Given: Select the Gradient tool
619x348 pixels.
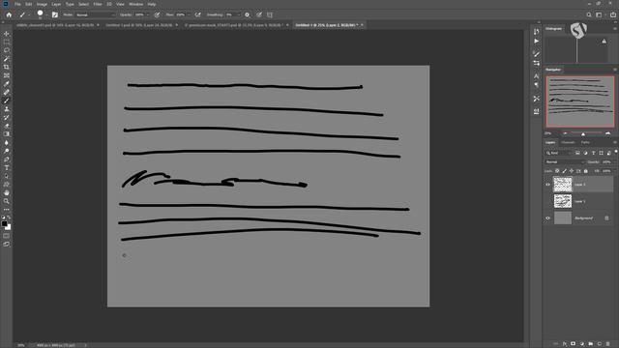Looking at the screenshot, I should click(x=7, y=134).
